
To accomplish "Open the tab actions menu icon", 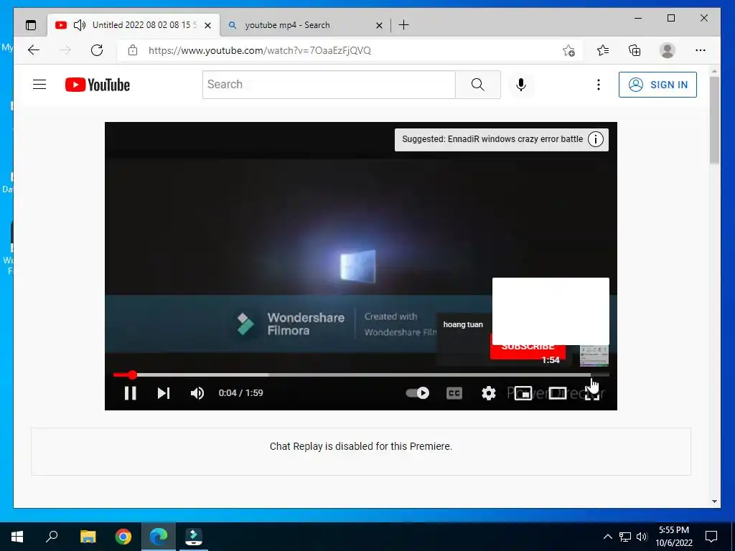I will tap(30, 25).
